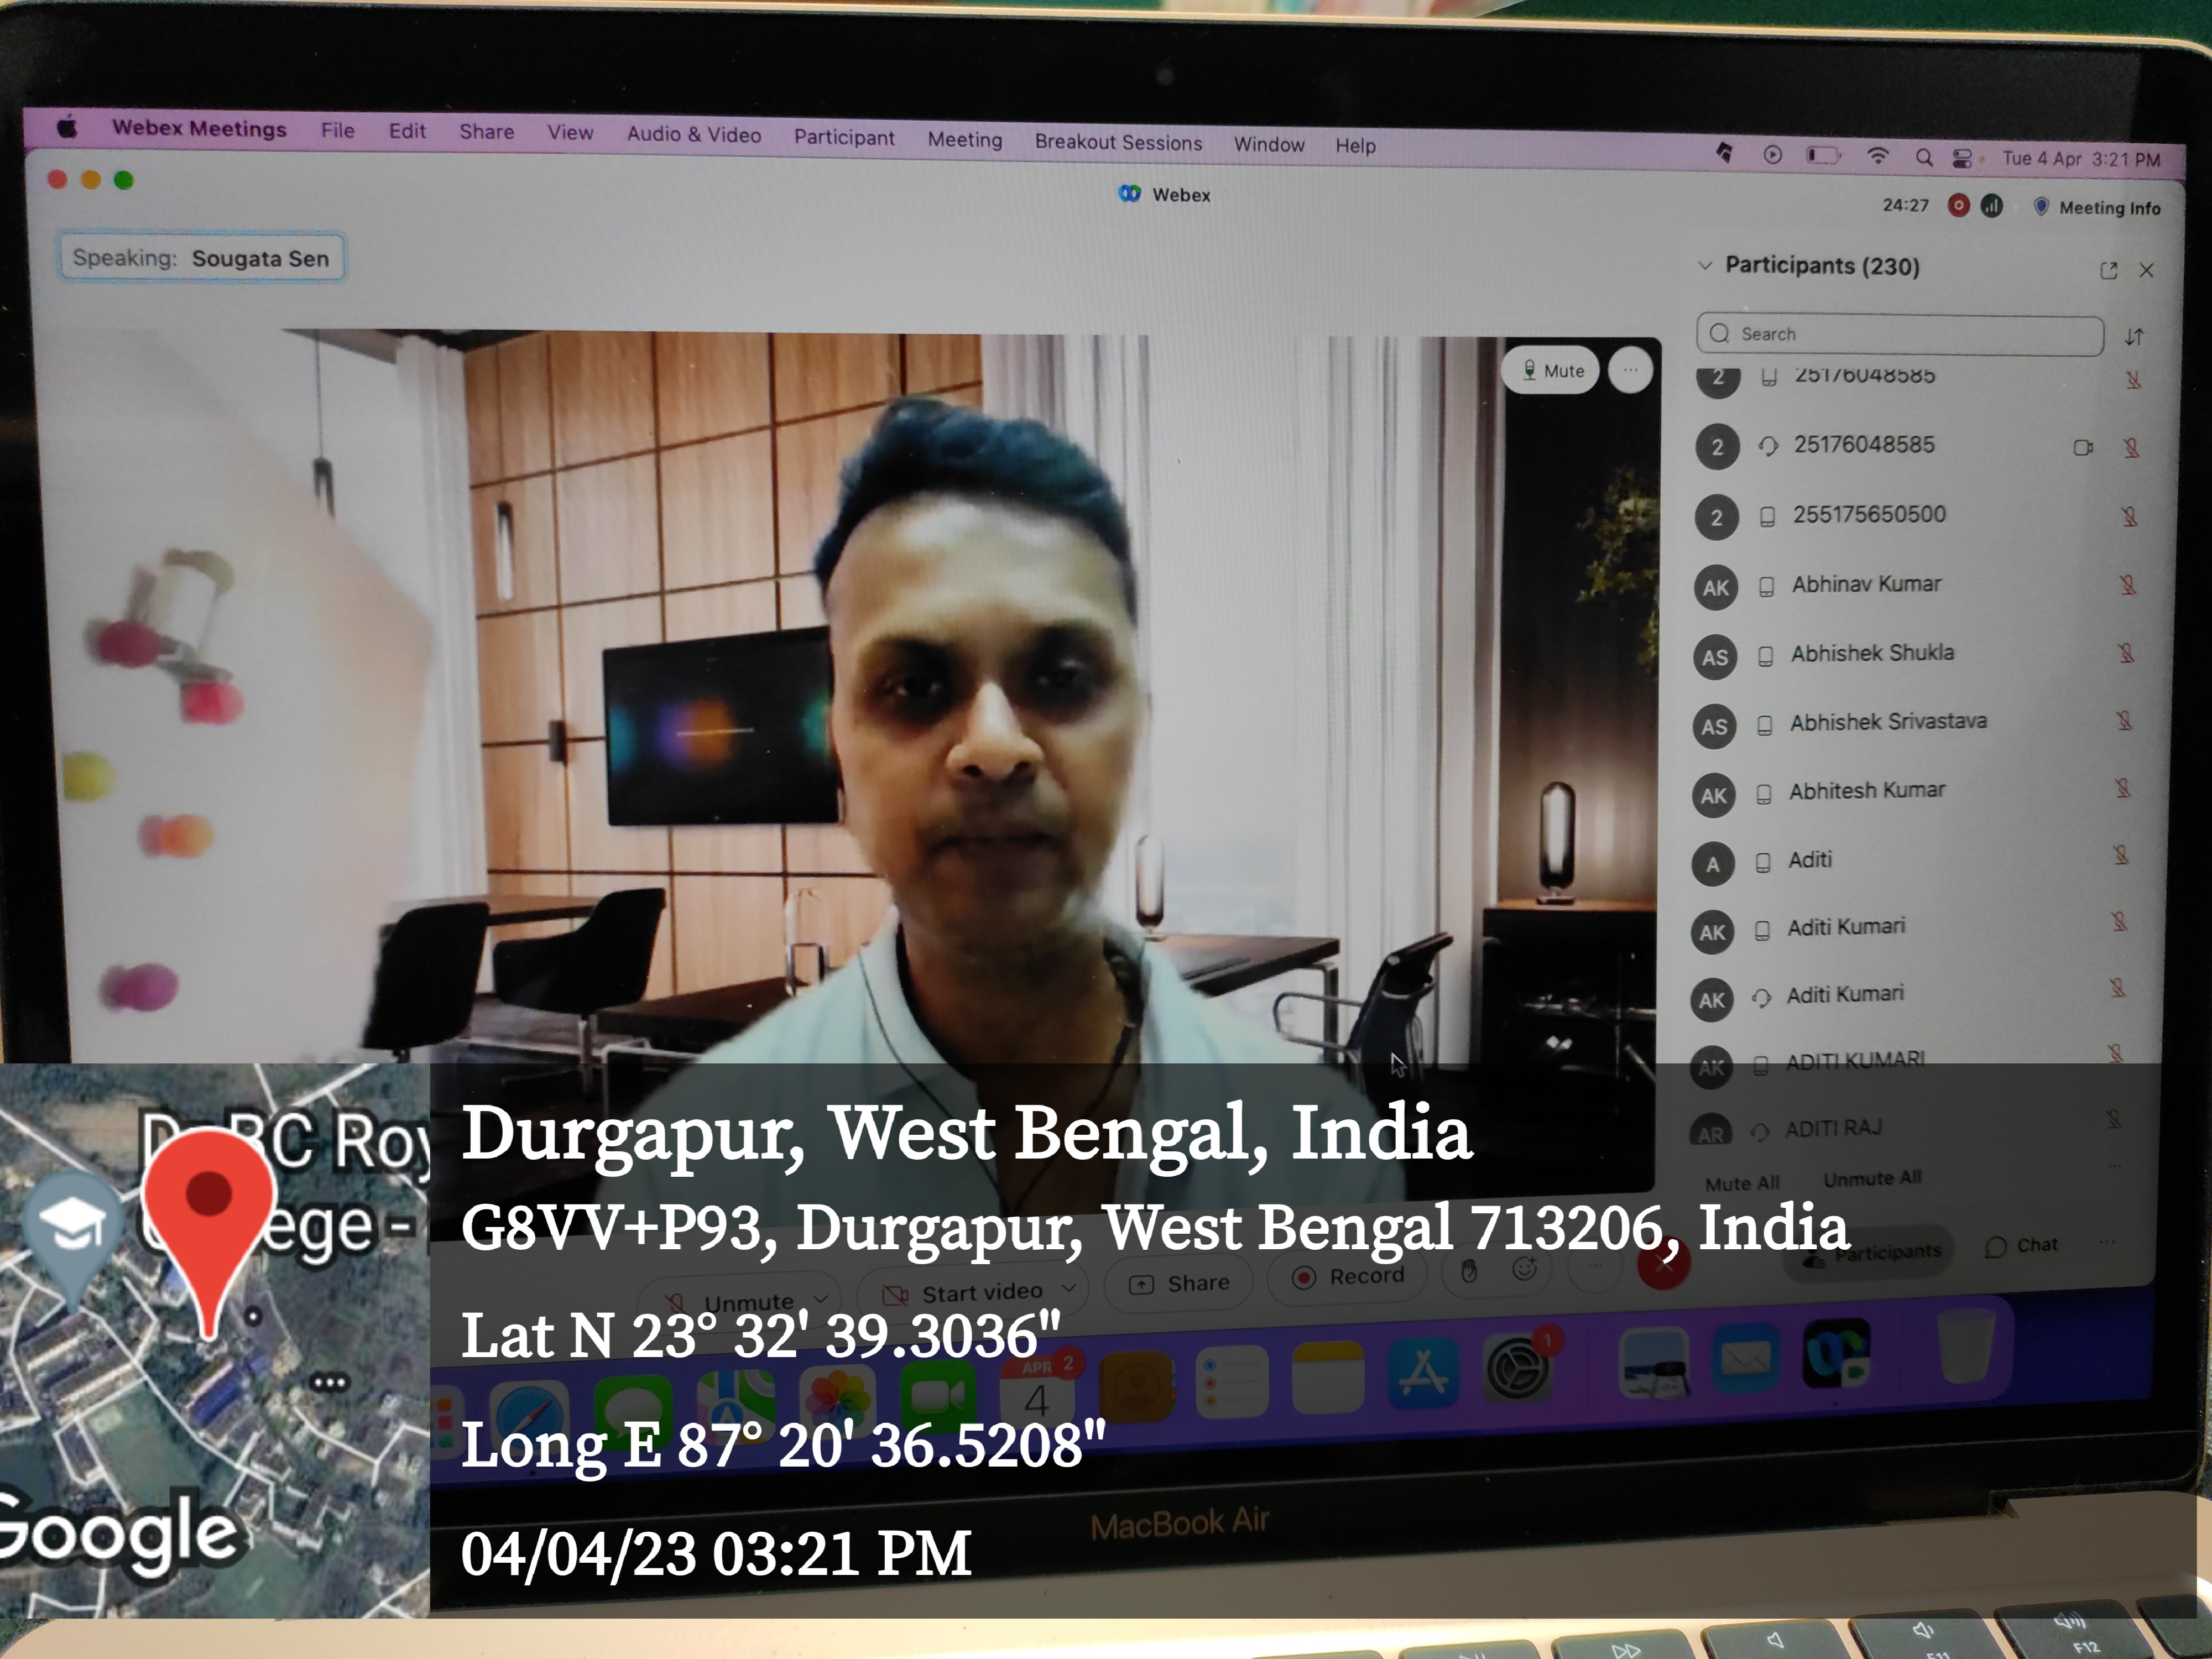This screenshot has width=2212, height=1659.
Task: Open the Participant menu
Action: point(844,137)
